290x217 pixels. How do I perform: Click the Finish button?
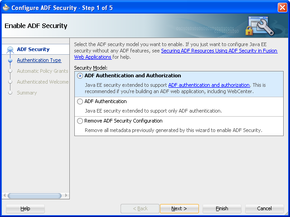[222, 208]
